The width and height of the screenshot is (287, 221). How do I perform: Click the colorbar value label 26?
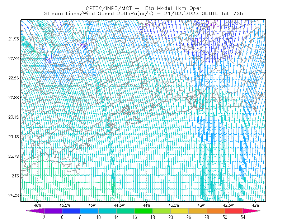189,217
